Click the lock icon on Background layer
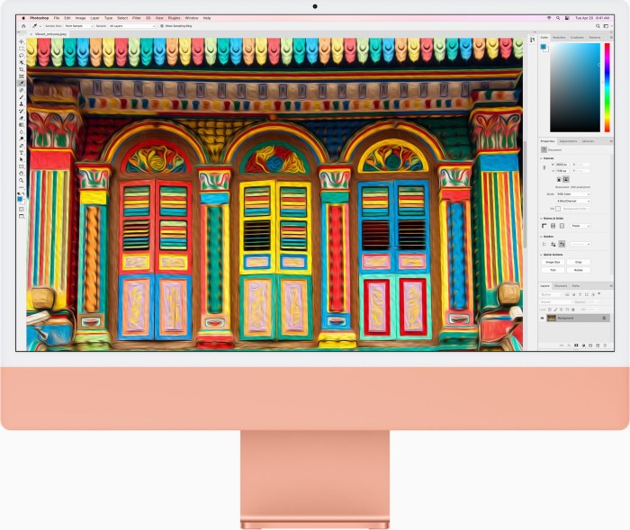 pyautogui.click(x=603, y=318)
